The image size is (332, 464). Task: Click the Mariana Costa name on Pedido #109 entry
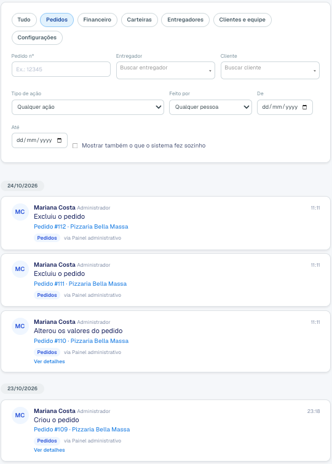coord(55,411)
